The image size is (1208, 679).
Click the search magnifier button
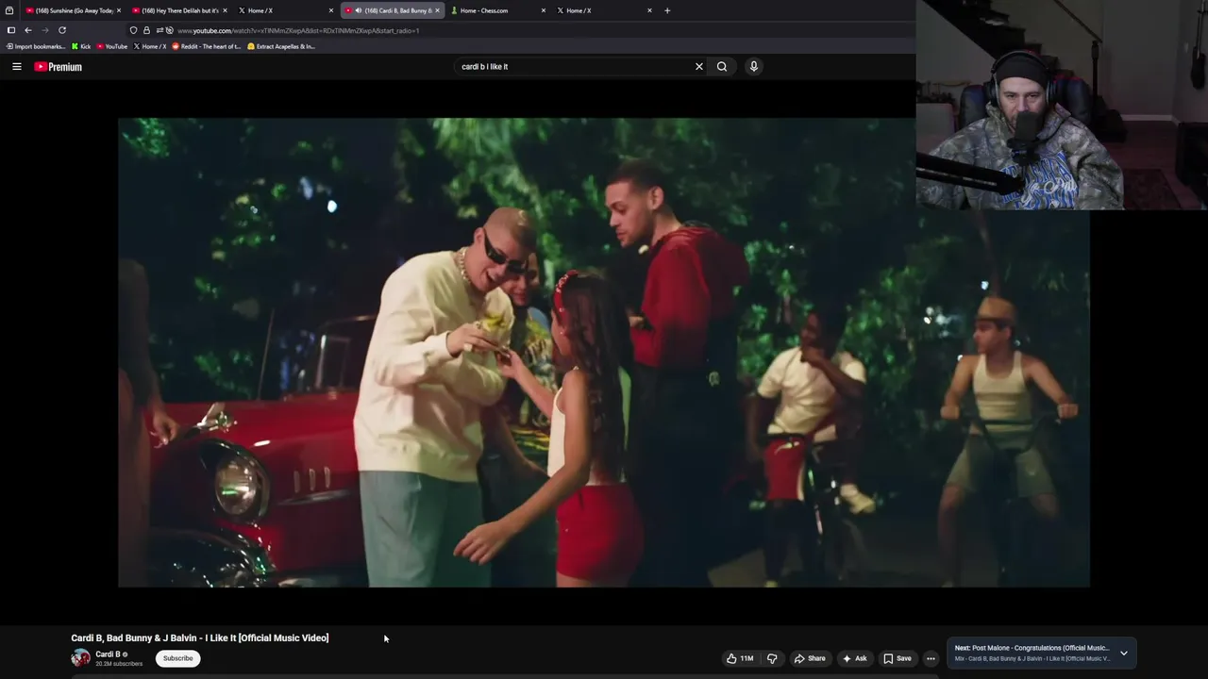click(722, 67)
